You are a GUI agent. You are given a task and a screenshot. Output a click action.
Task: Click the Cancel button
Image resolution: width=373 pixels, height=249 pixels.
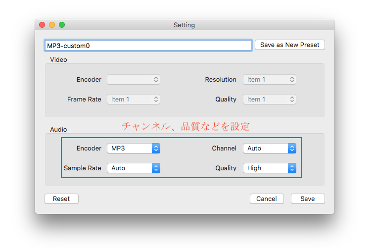click(x=267, y=199)
